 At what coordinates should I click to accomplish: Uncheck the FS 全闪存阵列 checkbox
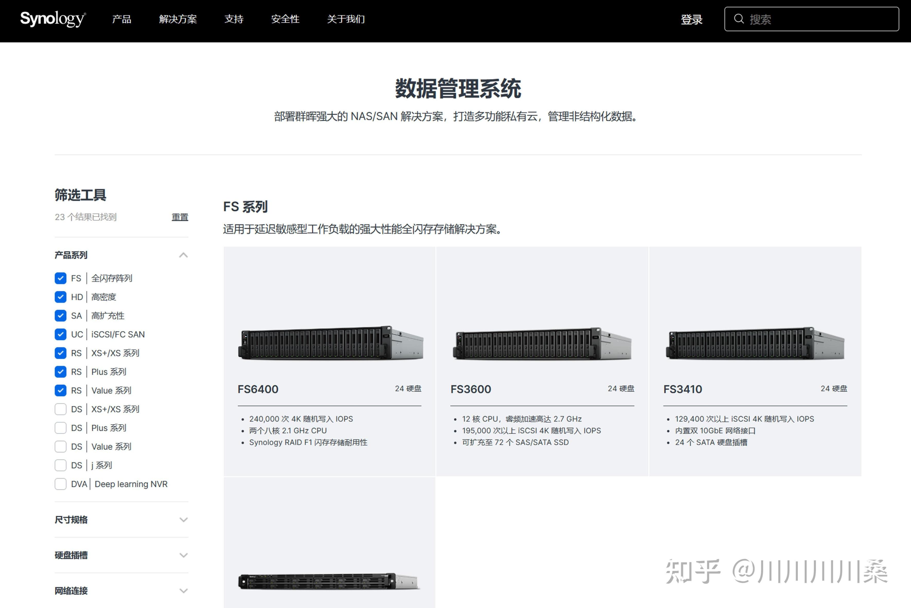(60, 278)
